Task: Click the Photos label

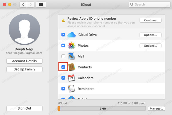Action: (83, 46)
